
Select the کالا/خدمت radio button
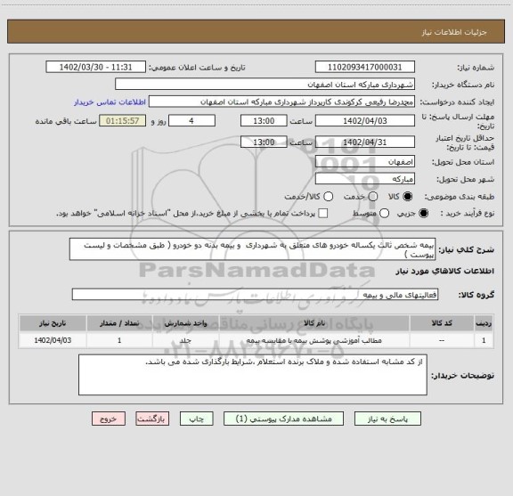click(x=328, y=197)
